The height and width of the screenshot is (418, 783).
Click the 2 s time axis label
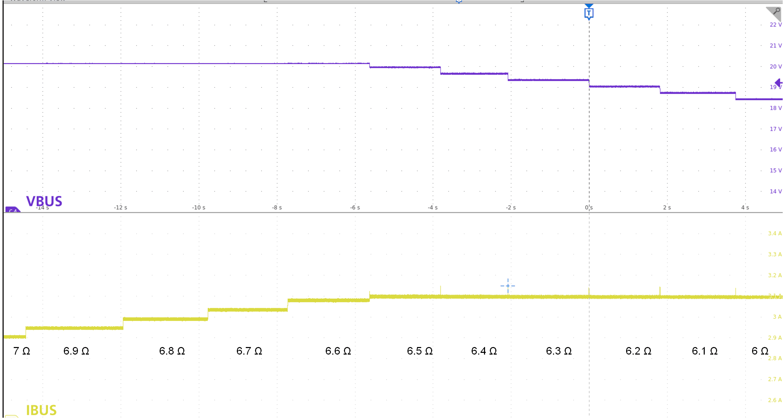coord(667,207)
